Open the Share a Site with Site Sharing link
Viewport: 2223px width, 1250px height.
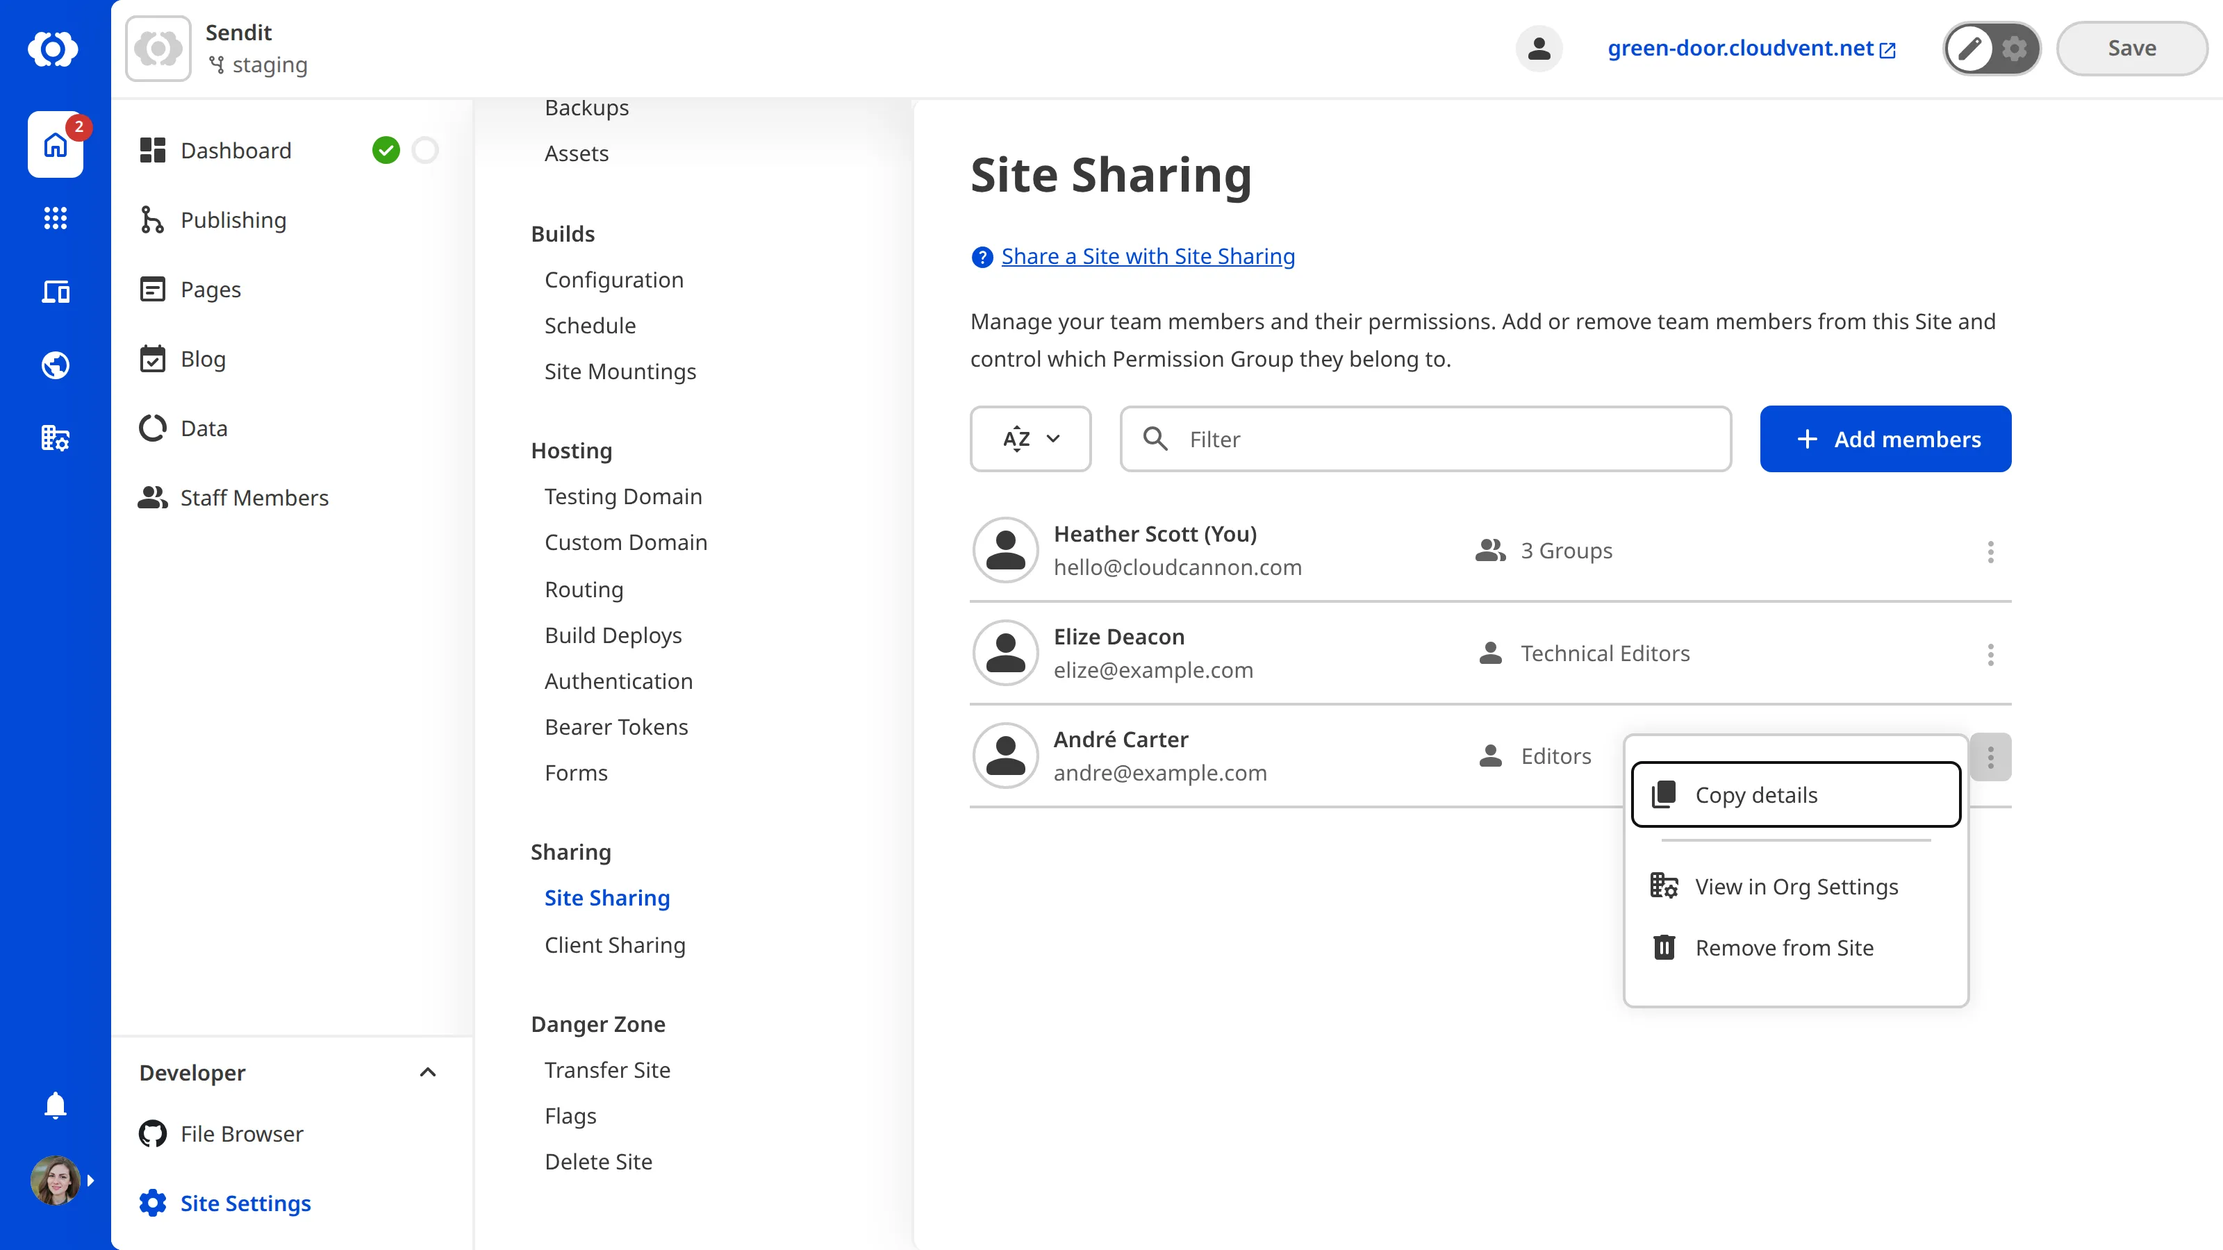coord(1148,256)
